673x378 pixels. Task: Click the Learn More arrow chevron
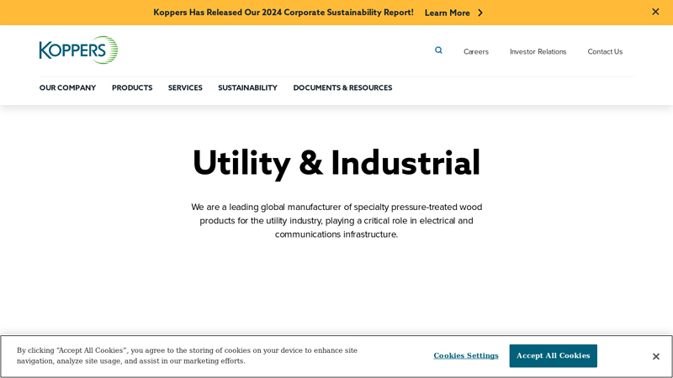tap(480, 13)
